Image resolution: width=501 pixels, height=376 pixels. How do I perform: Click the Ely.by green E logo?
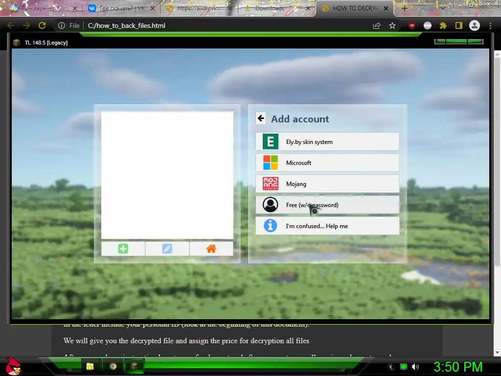pos(270,141)
